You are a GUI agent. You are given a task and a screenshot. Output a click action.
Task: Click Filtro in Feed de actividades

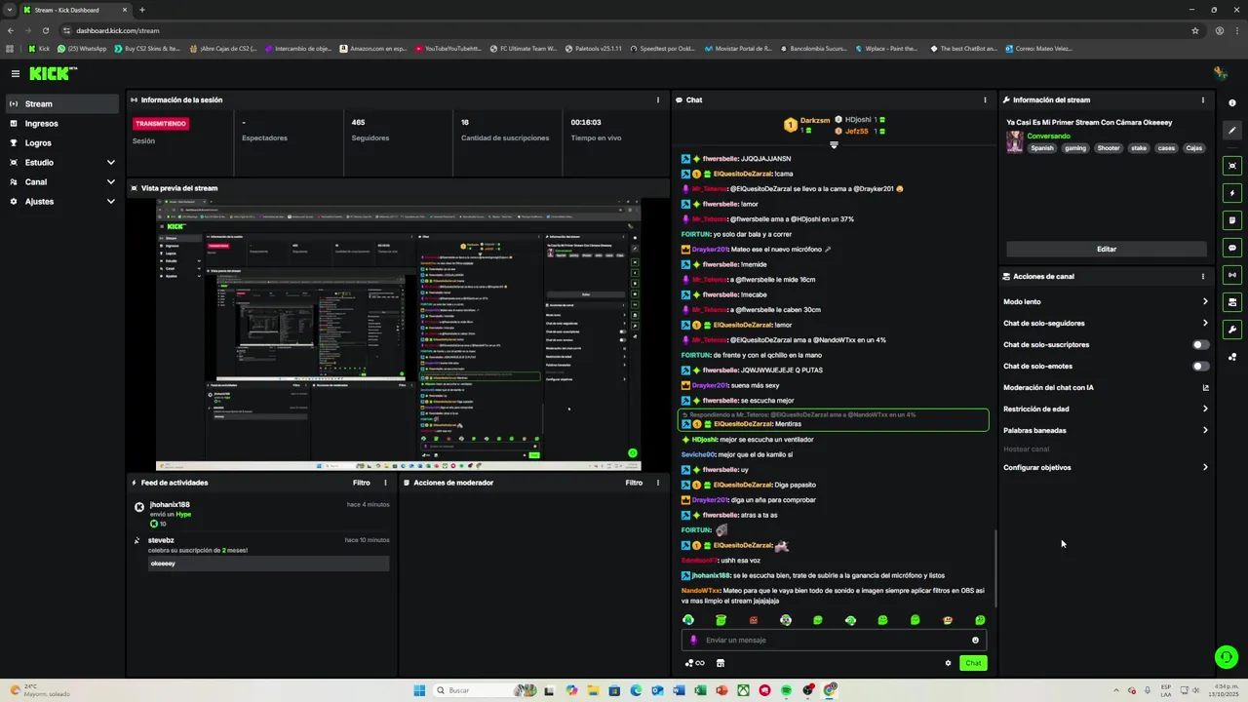(x=361, y=483)
